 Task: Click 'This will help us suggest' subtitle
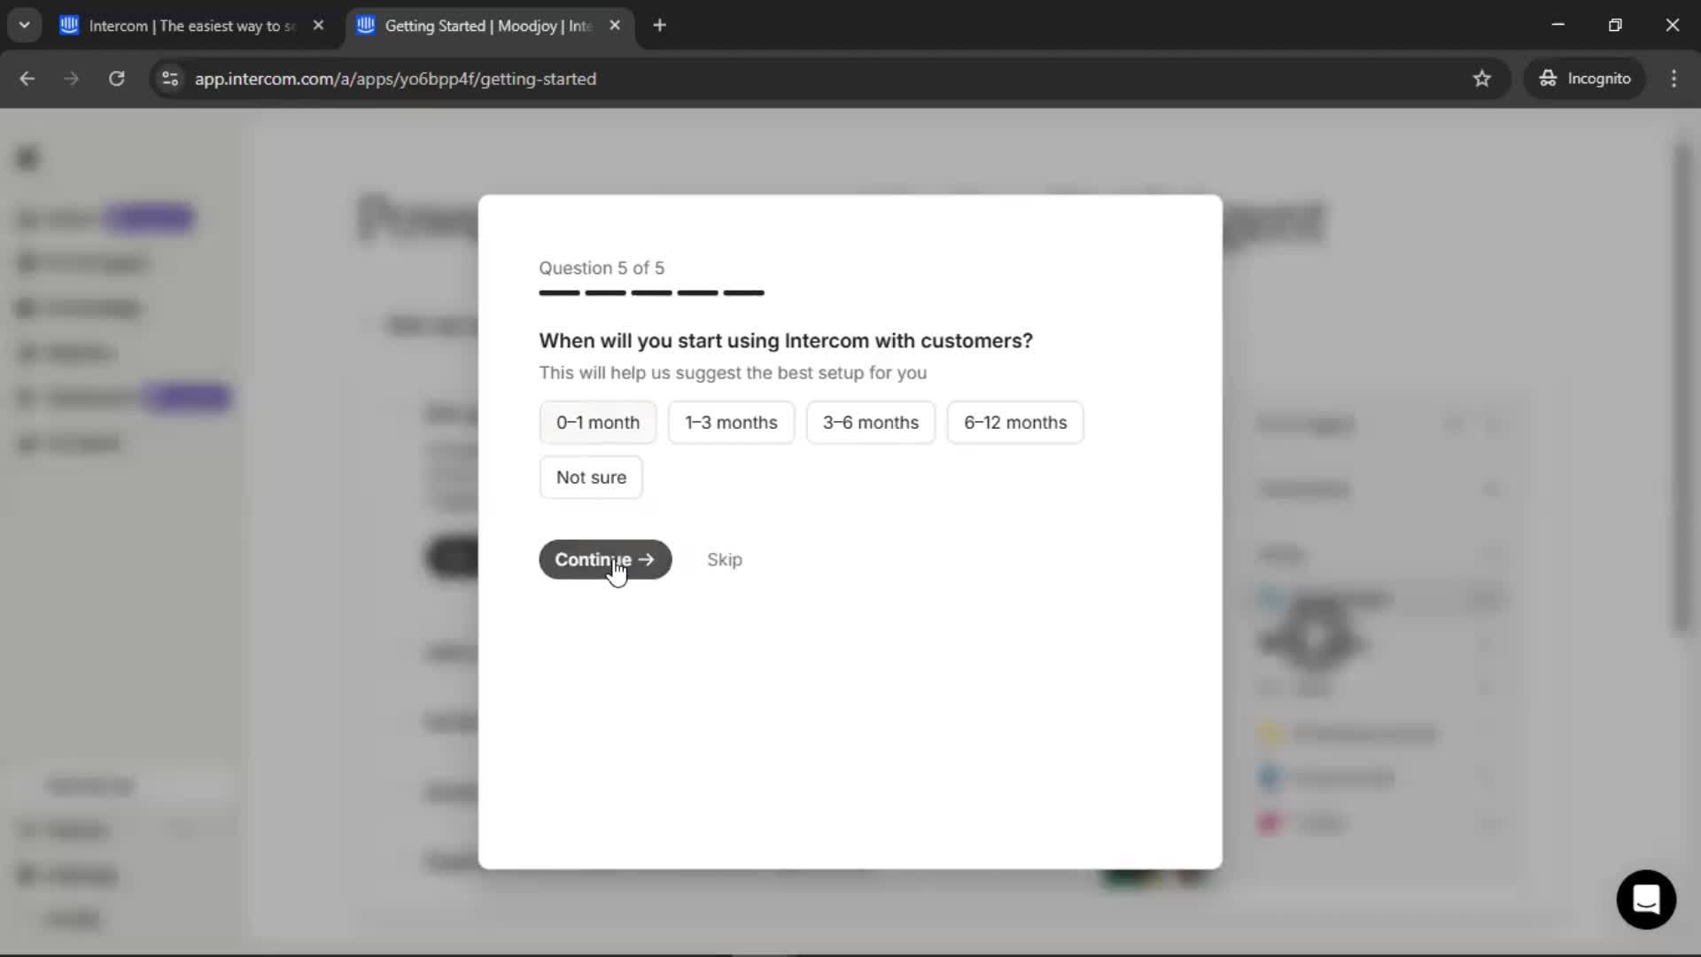(x=733, y=373)
